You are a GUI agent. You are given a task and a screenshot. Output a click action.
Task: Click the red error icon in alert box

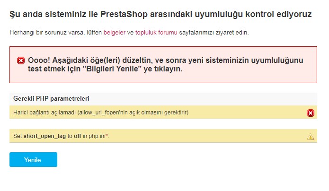click(x=21, y=61)
